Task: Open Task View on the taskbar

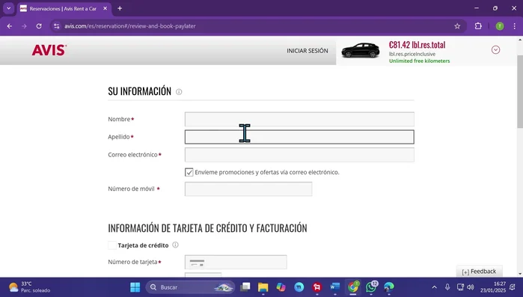Action: (x=245, y=287)
